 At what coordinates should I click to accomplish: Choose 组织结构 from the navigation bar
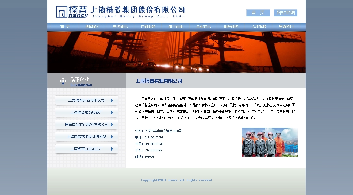231,26
